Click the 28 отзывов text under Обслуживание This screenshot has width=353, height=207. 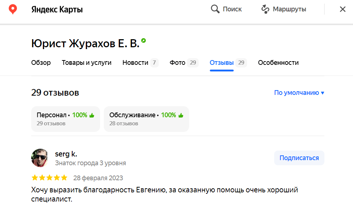point(124,123)
